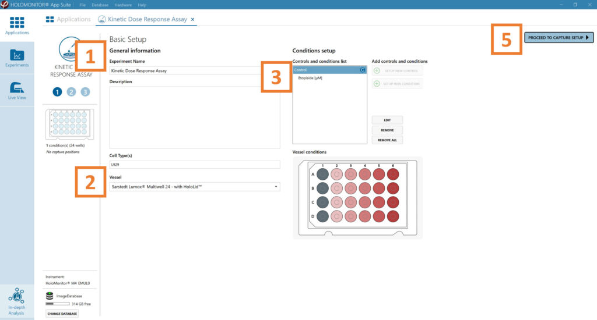This screenshot has width=597, height=320.
Task: Click the HoloMonitor logo icon
Action: click(x=5, y=5)
